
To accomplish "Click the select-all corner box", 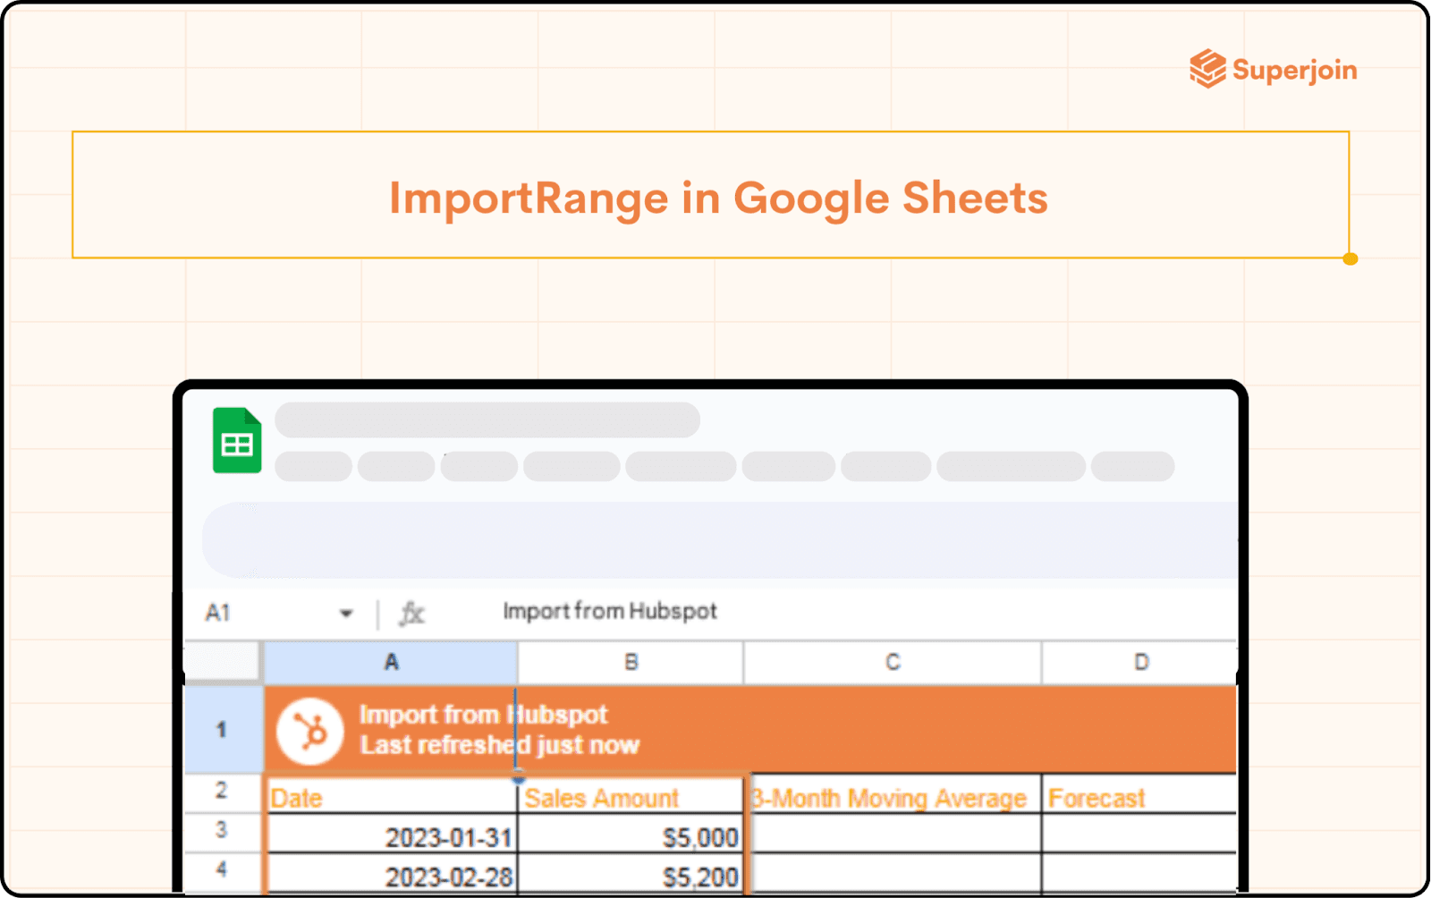I will pos(223,663).
